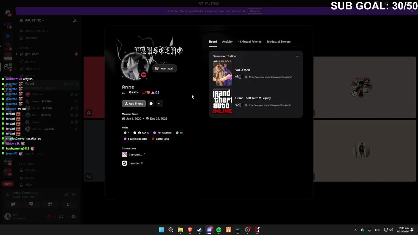Open File Explorer from taskbar
Screen dimensions: 418x235
(x=180, y=230)
